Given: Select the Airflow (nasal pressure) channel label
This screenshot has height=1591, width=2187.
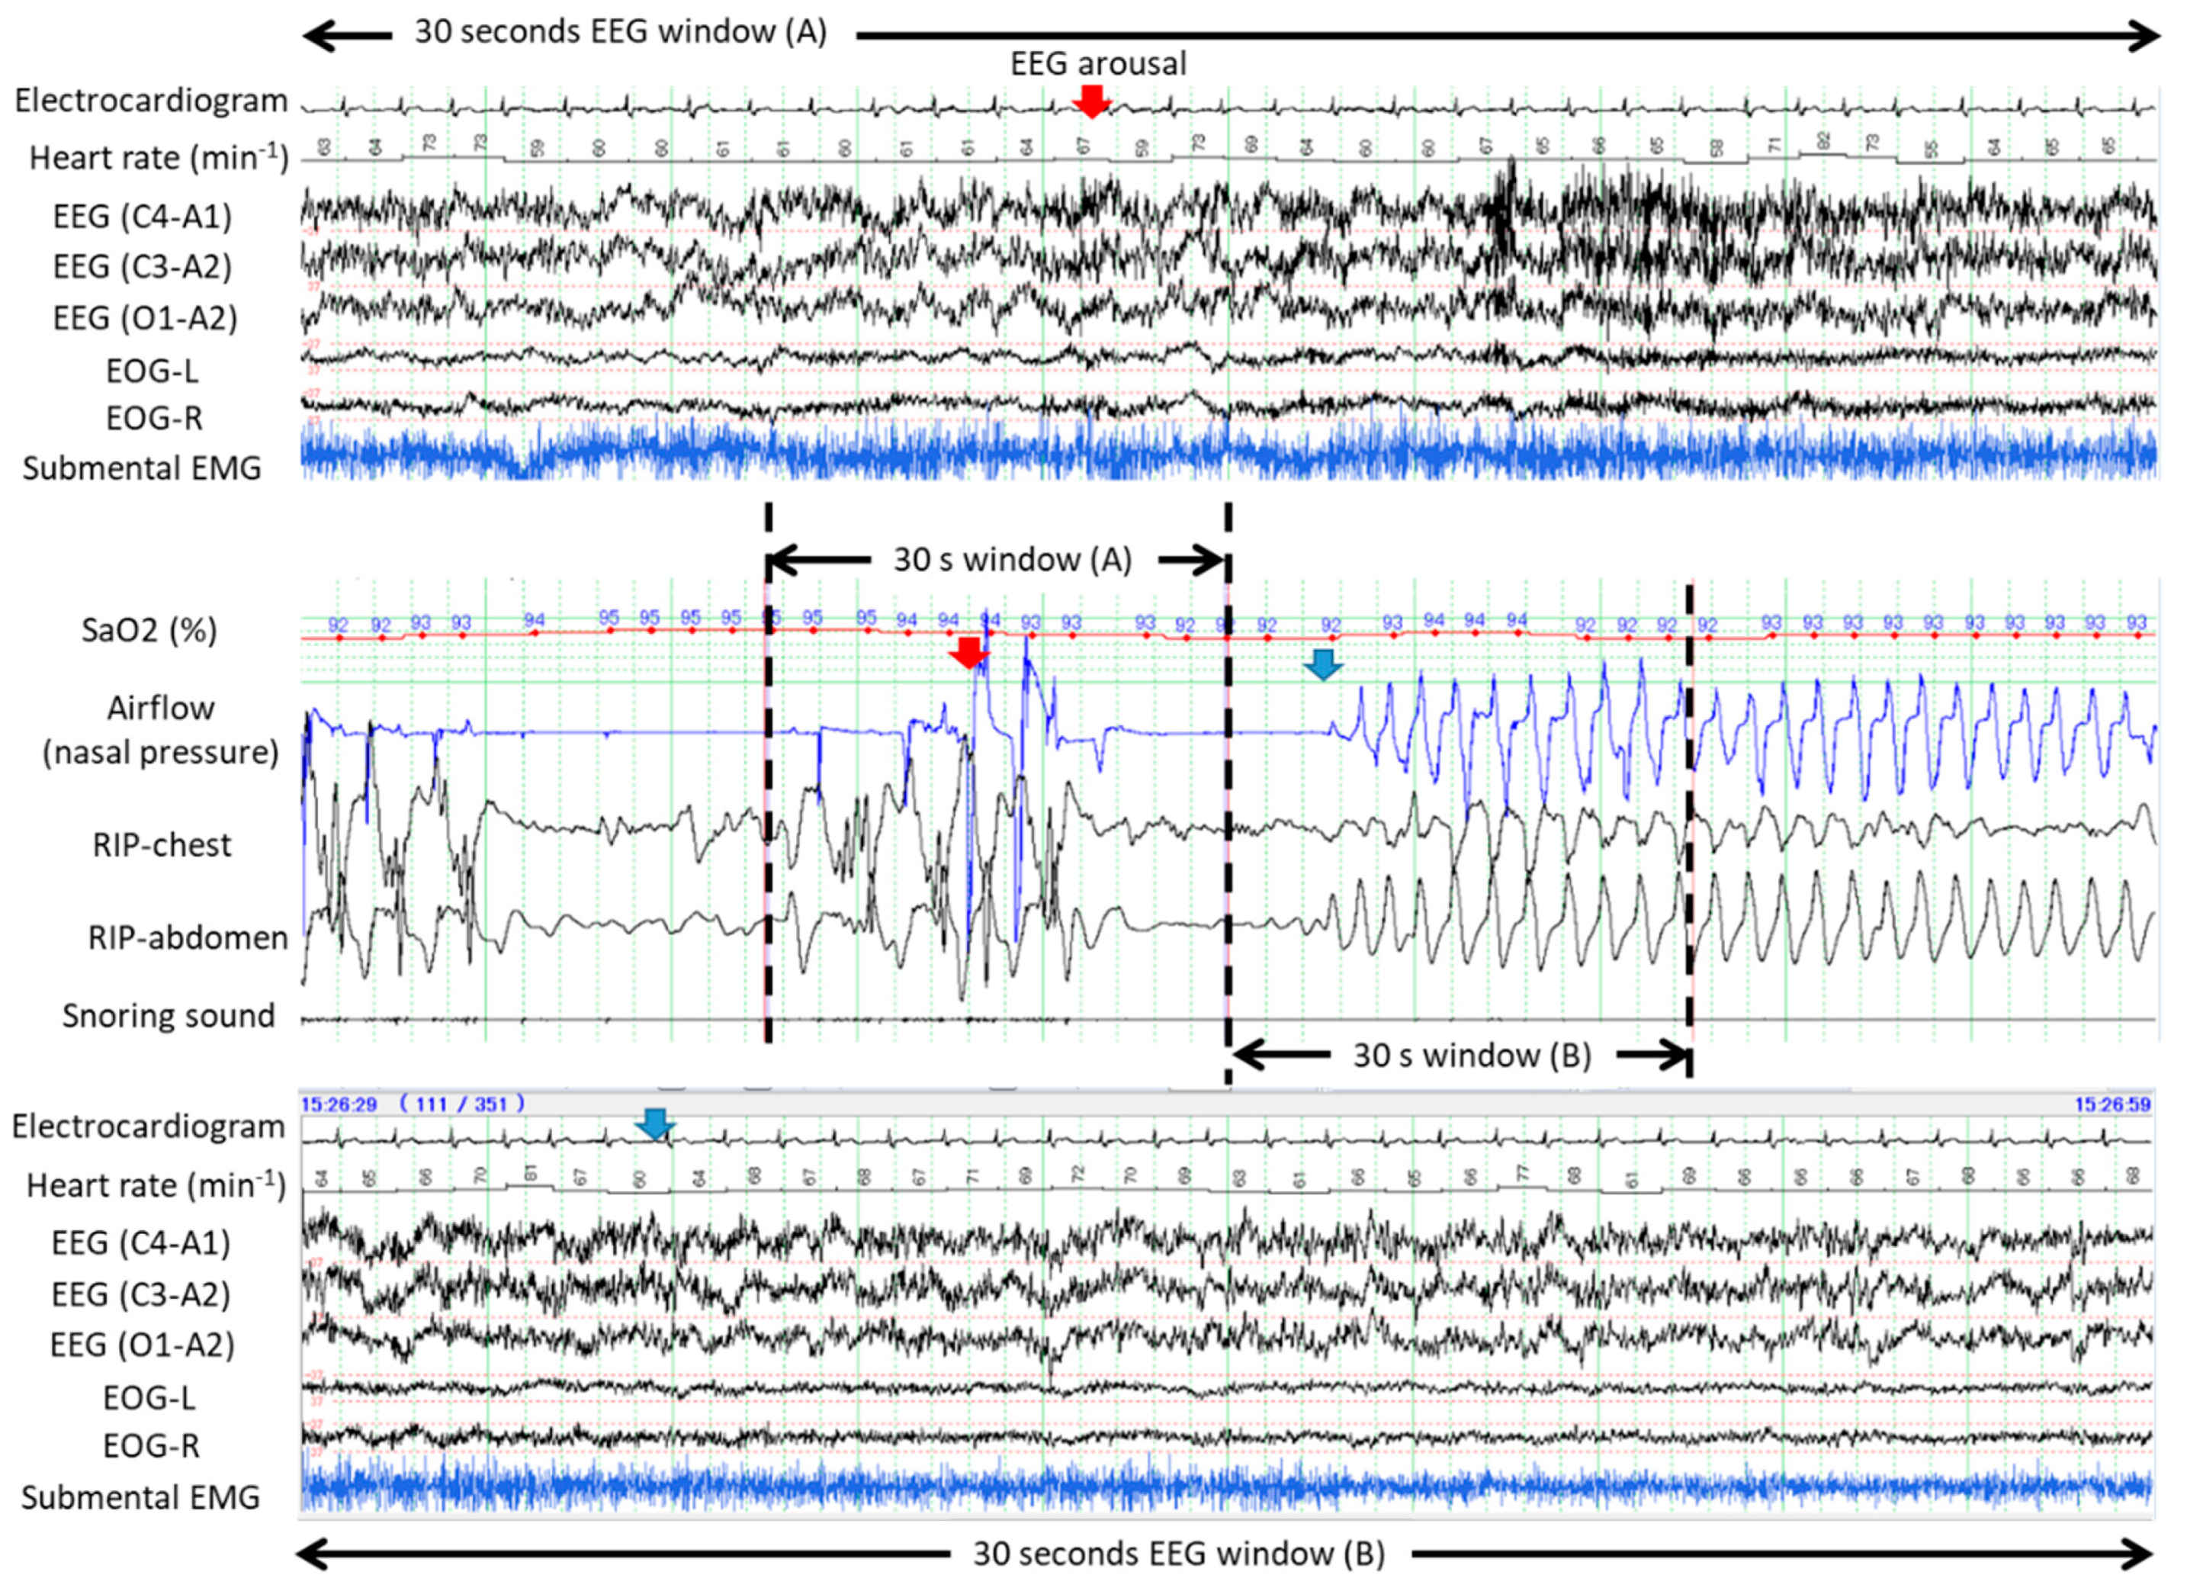Looking at the screenshot, I should [160, 730].
